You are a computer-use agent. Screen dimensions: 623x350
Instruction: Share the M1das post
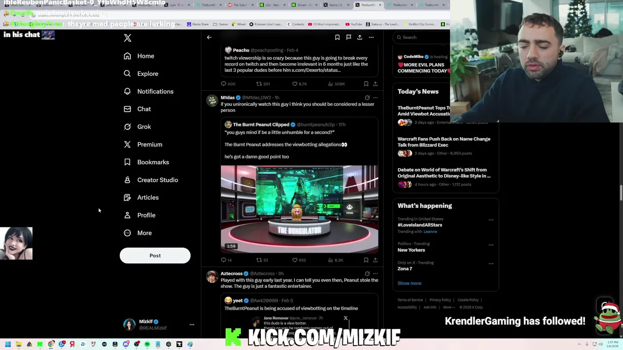[x=375, y=260]
